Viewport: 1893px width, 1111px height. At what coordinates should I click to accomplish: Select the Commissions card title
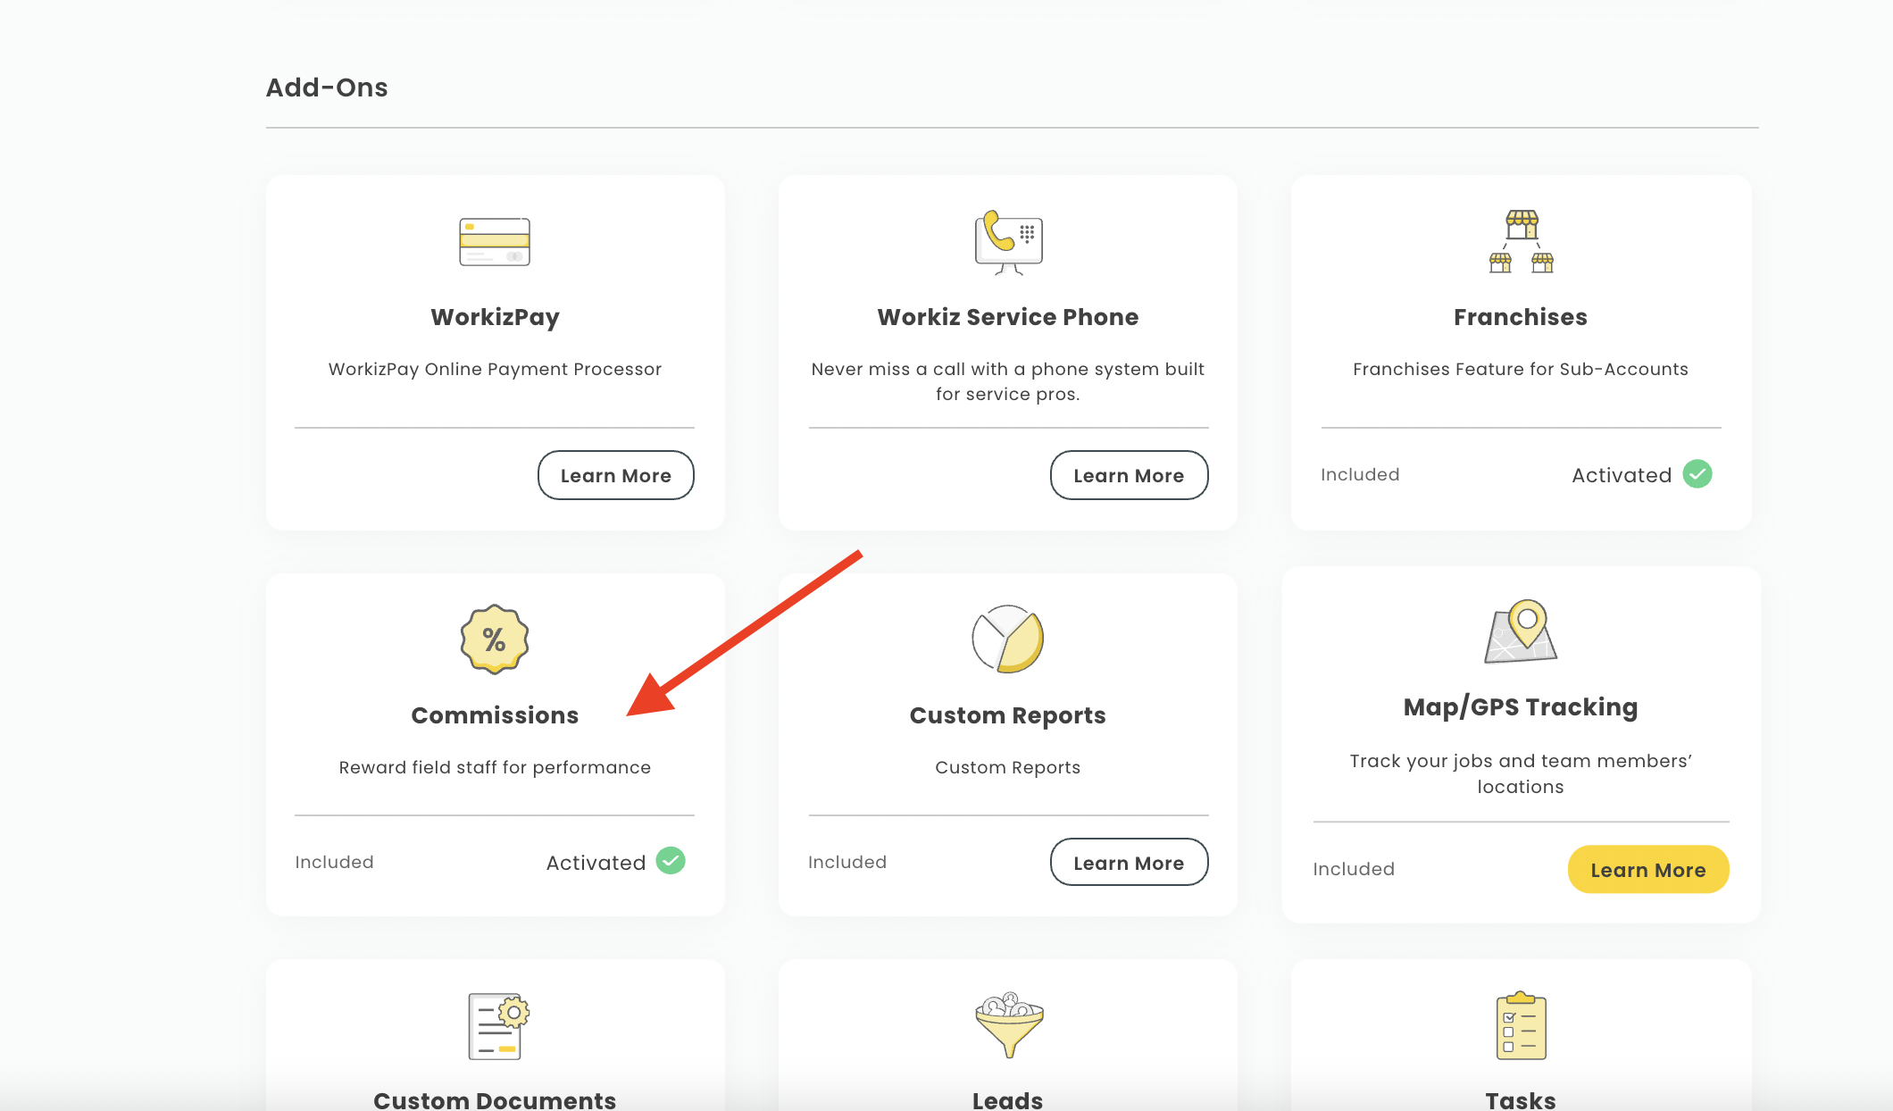pos(495,715)
